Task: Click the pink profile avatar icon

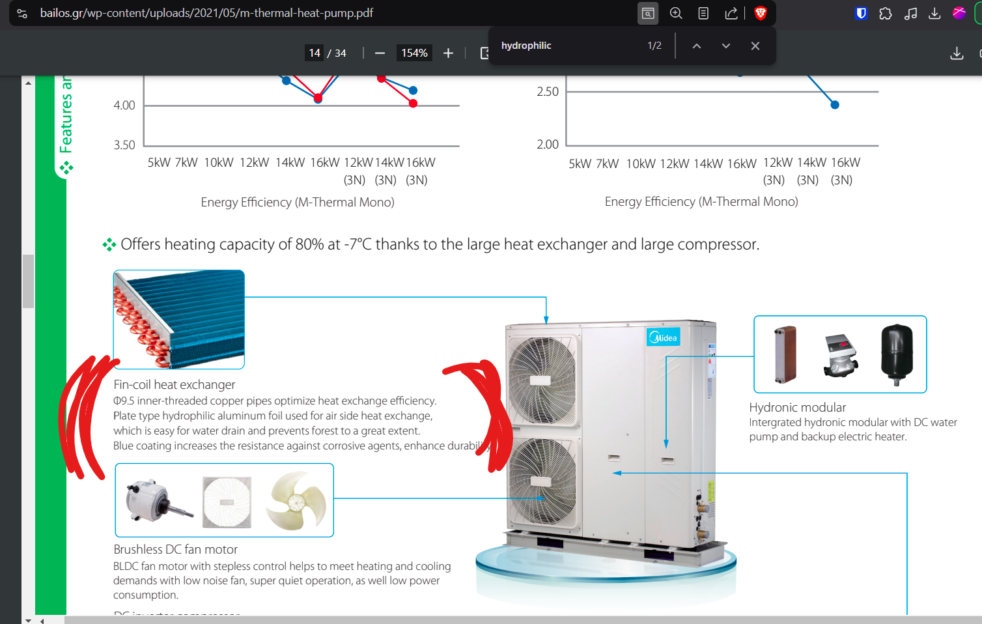Action: (959, 13)
